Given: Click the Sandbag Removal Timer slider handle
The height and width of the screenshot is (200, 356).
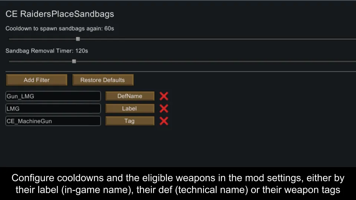Looking at the screenshot, I should (x=74, y=61).
